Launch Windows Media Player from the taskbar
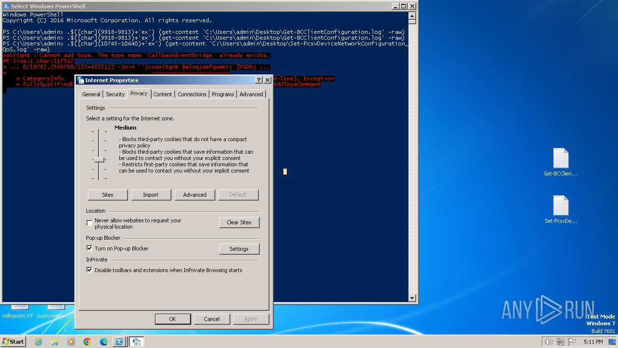The width and height of the screenshot is (618, 348). tap(71, 342)
